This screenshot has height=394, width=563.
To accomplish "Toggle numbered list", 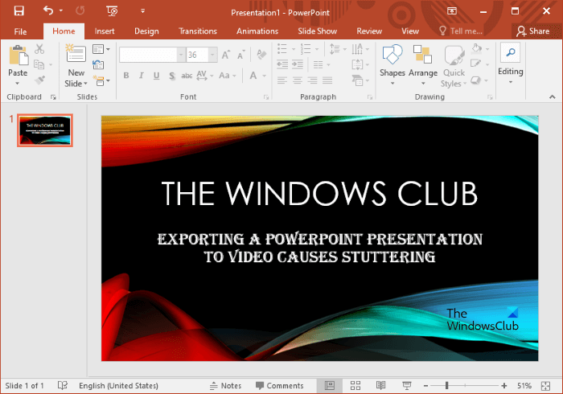I will pyautogui.click(x=306, y=49).
